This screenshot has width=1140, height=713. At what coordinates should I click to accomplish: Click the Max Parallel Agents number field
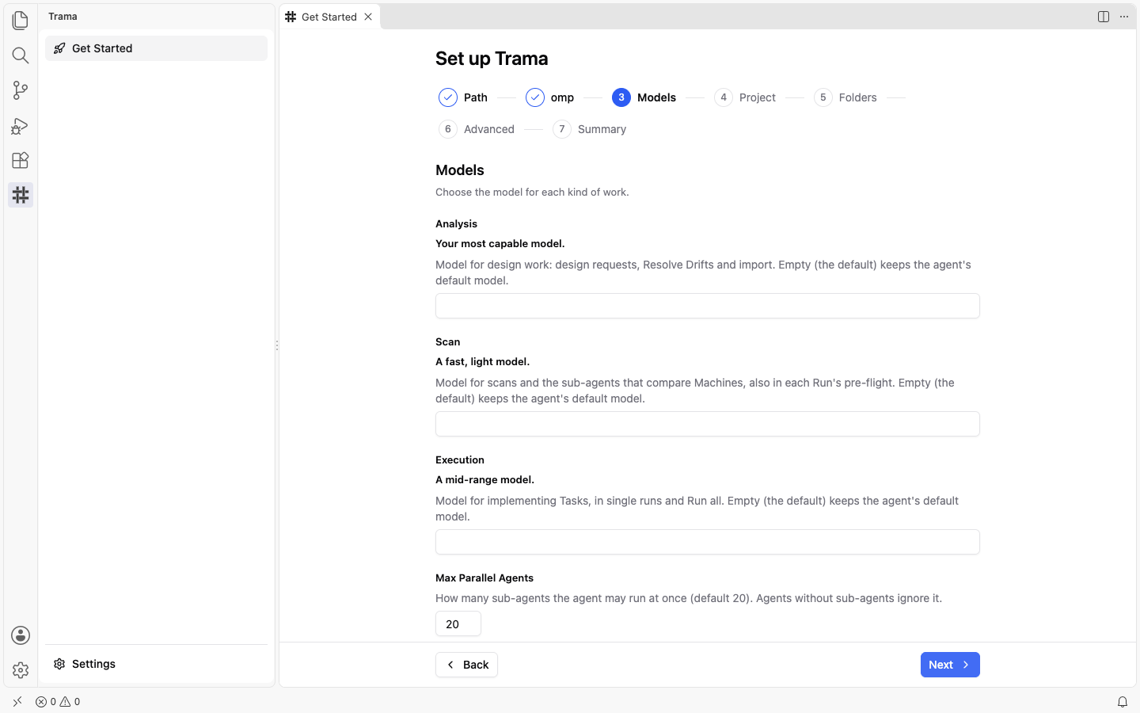pyautogui.click(x=458, y=623)
